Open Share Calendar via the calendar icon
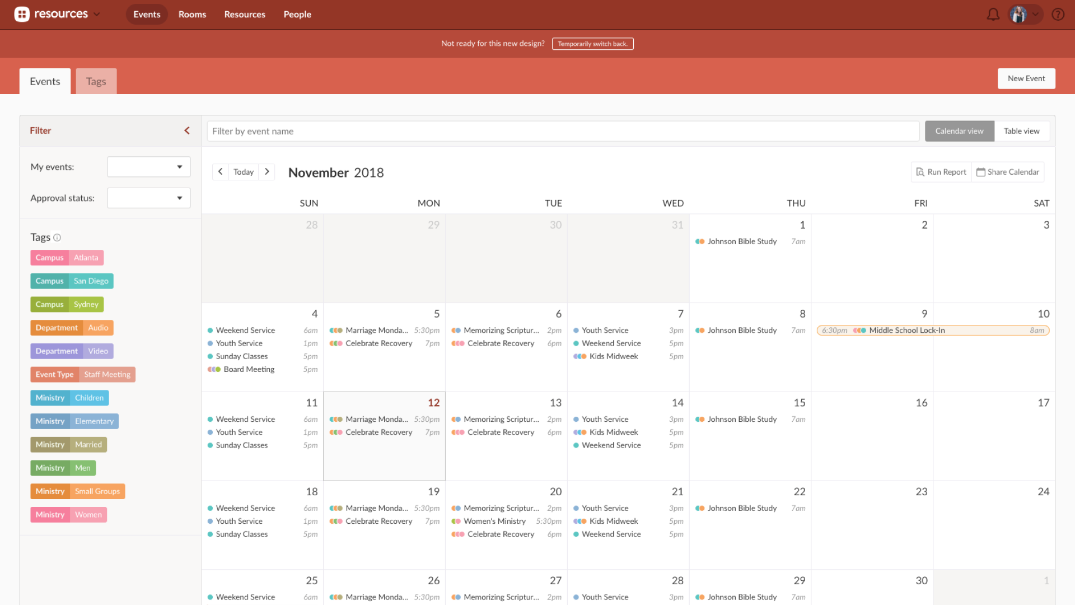The image size is (1075, 605). pyautogui.click(x=1007, y=171)
